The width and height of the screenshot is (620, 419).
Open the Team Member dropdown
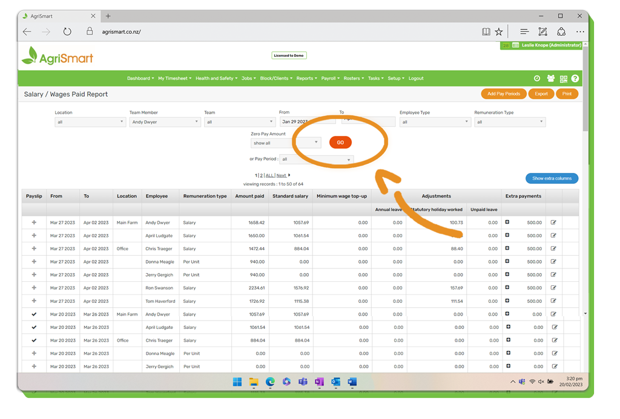click(x=164, y=122)
